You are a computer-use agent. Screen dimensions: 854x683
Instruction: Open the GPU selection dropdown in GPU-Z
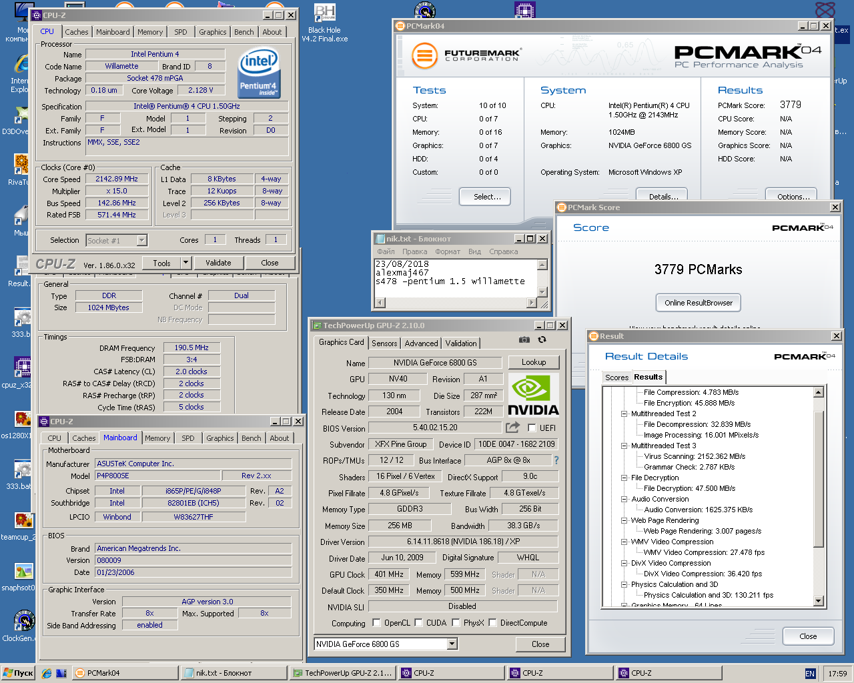[452, 644]
